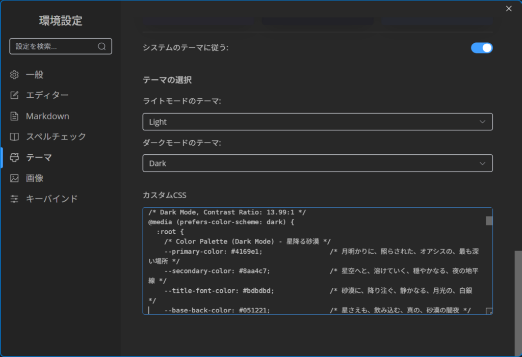The height and width of the screenshot is (357, 522).
Task: Click inside the カスタムCSS text area
Action: coord(318,261)
